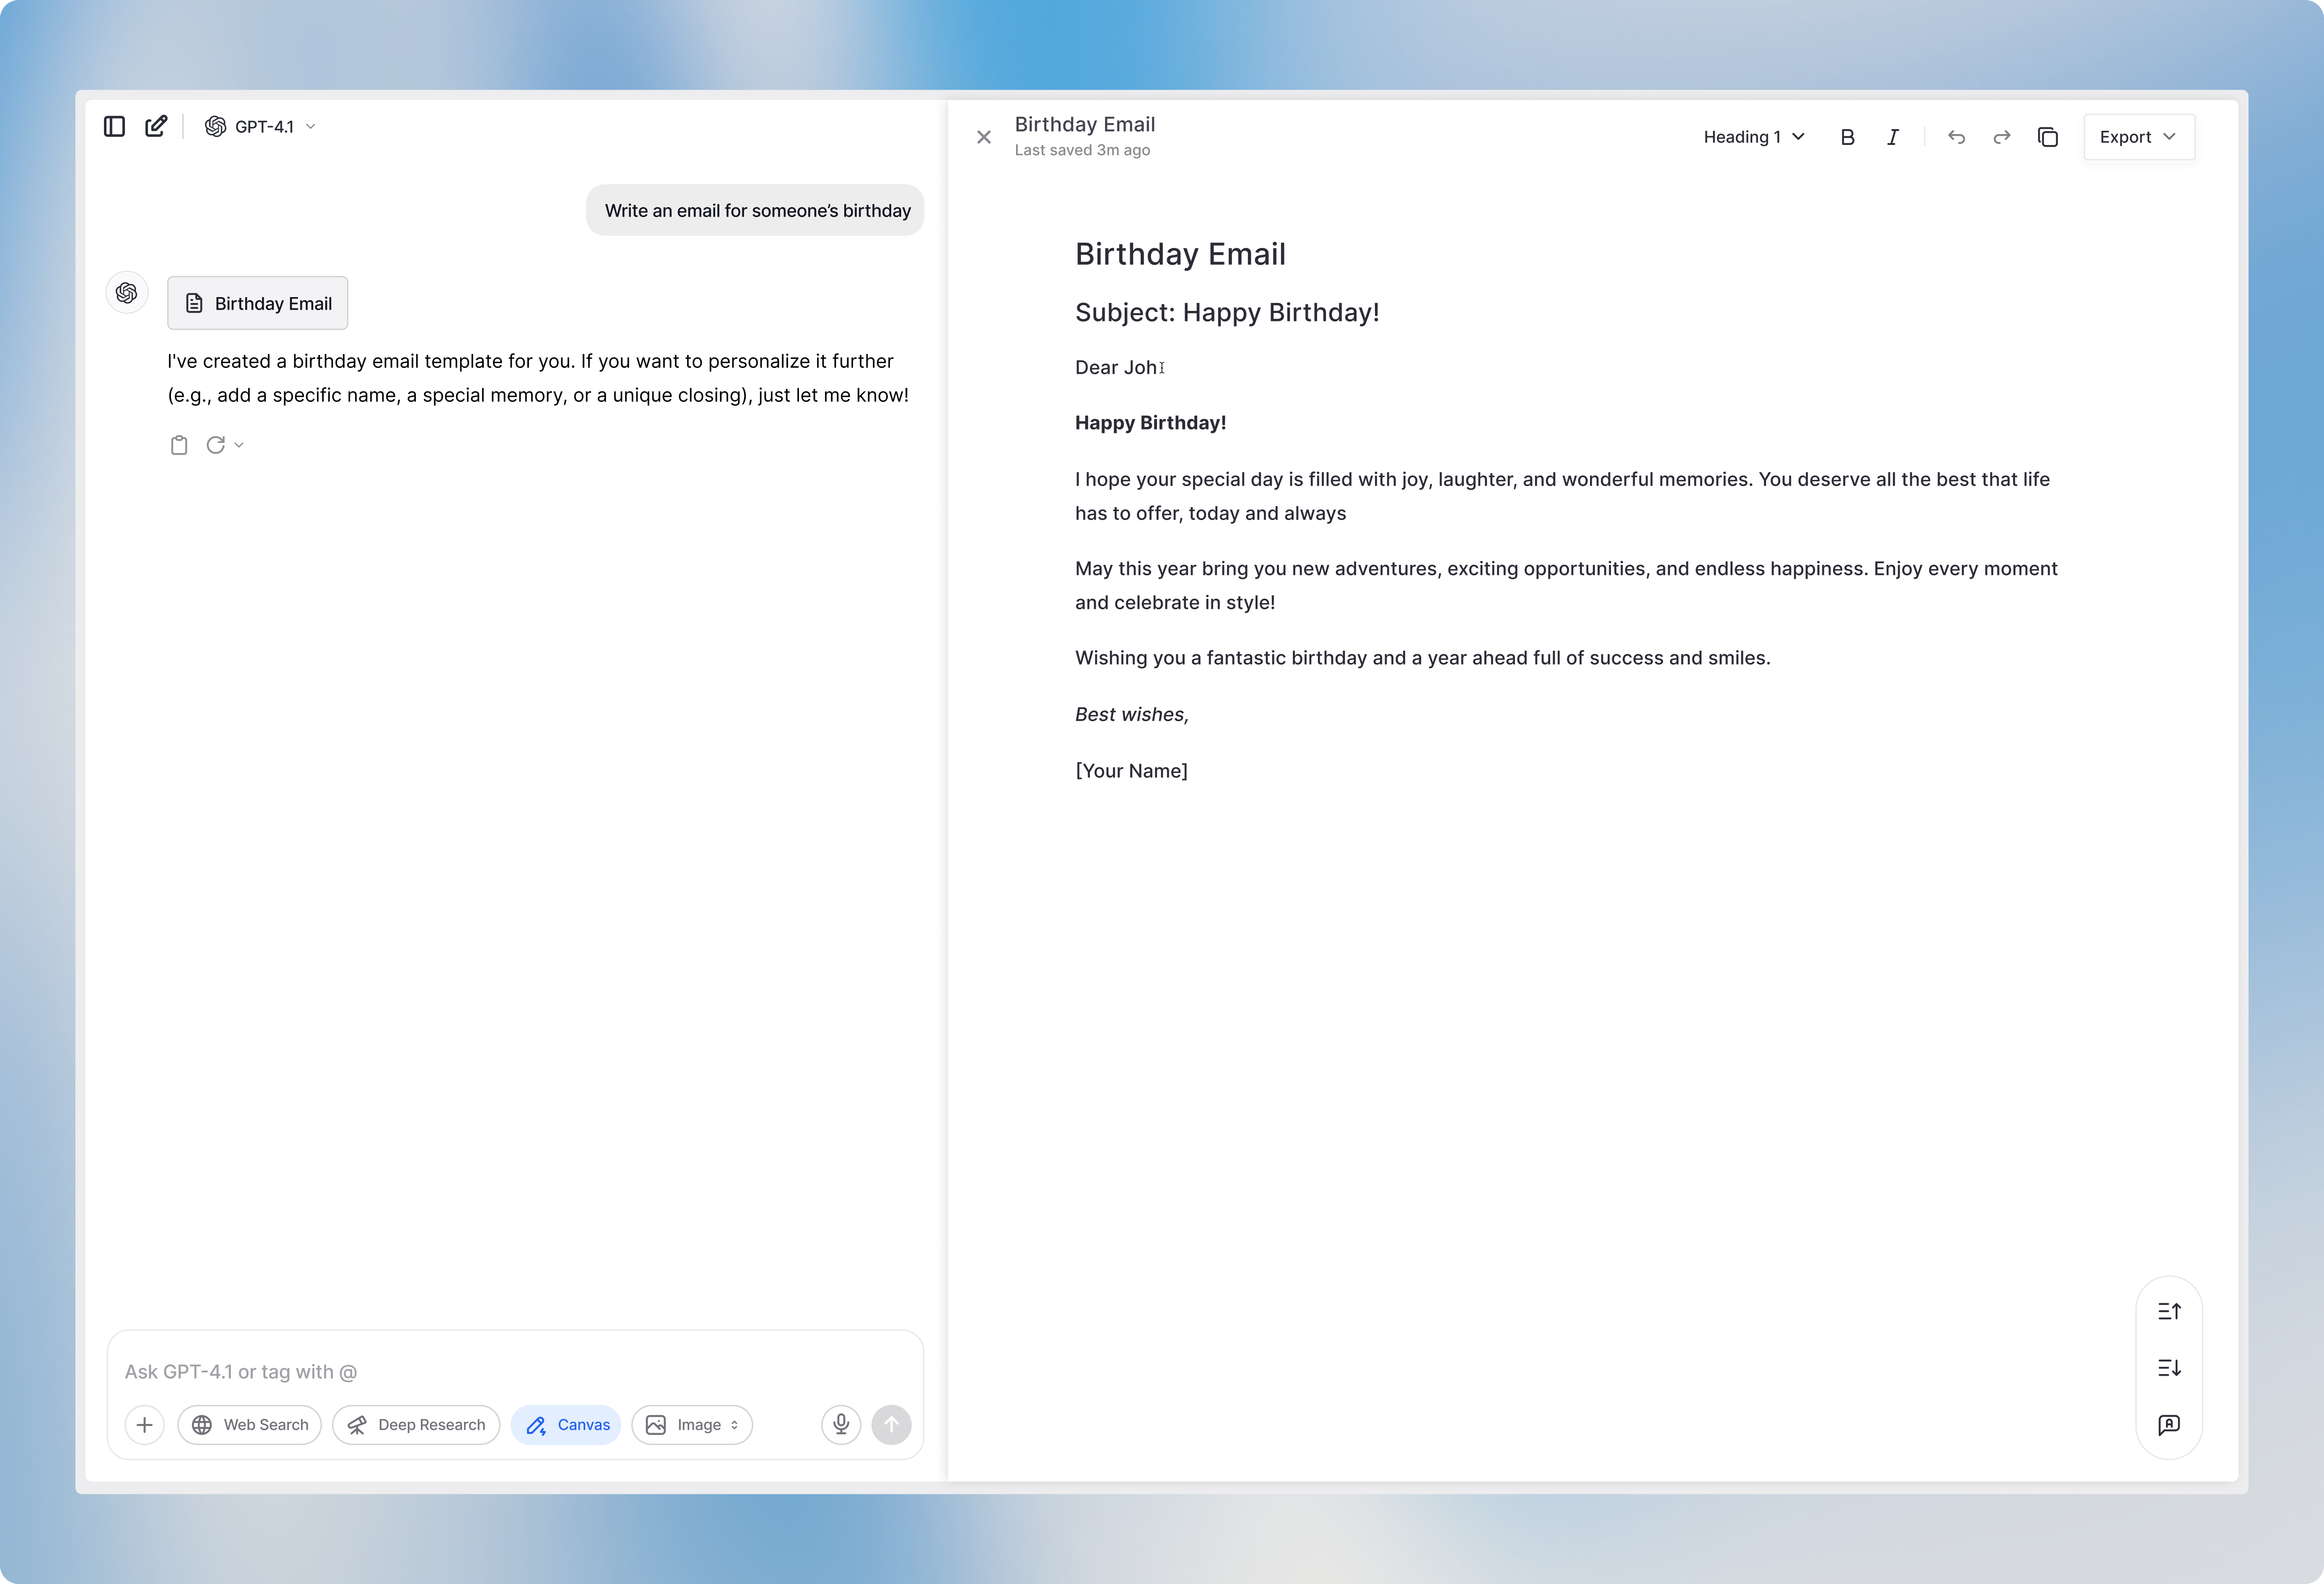Screen dimensions: 2324x1584
Task: Click the microphone voice input icon
Action: (841, 1424)
